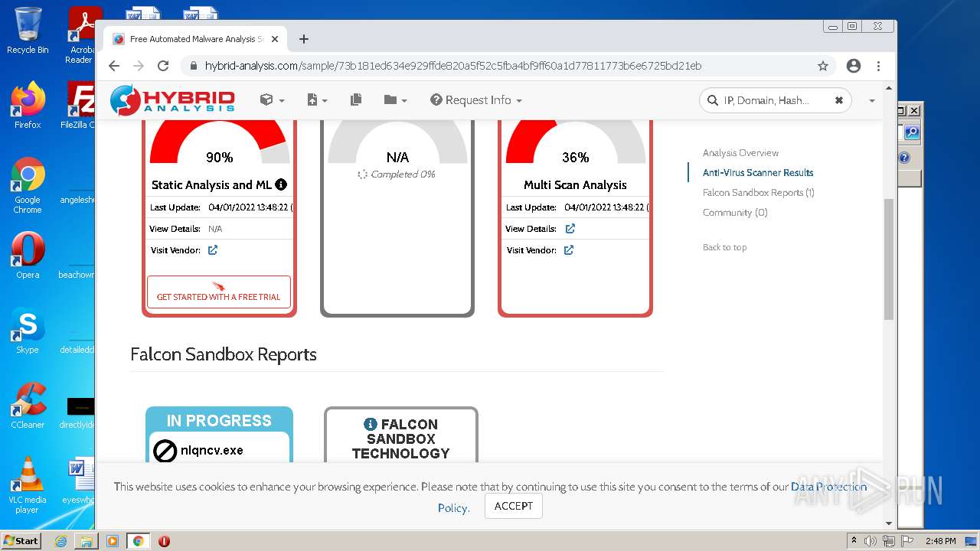The height and width of the screenshot is (551, 980).
Task: Open the Google Chrome desktop shortcut
Action: click(28, 185)
